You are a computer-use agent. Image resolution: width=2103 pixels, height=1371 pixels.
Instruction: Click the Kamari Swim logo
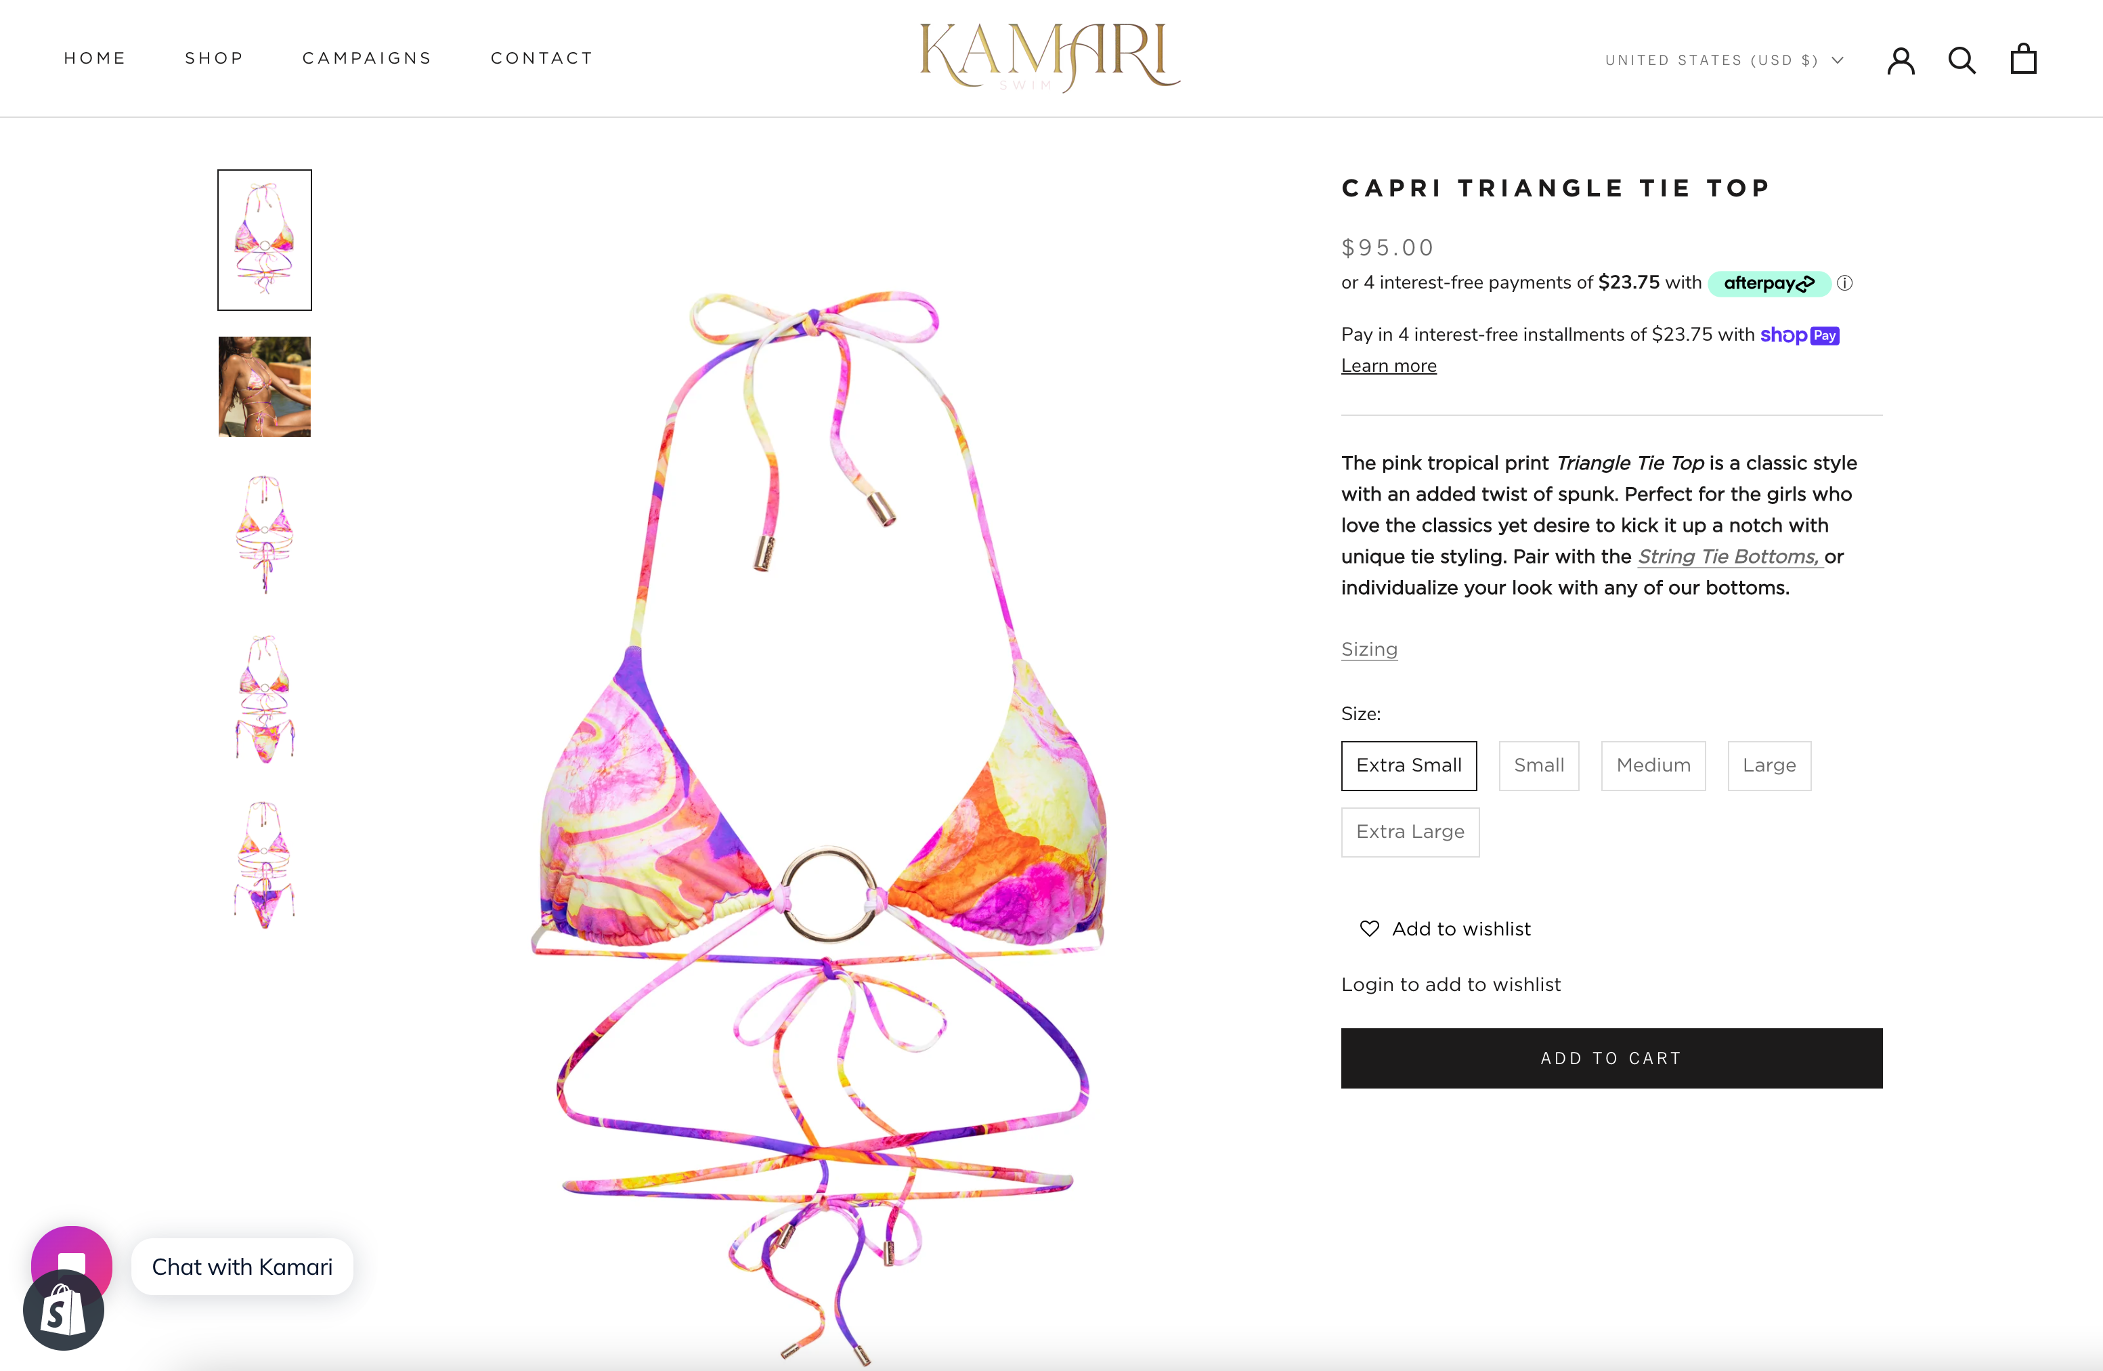(x=1049, y=58)
